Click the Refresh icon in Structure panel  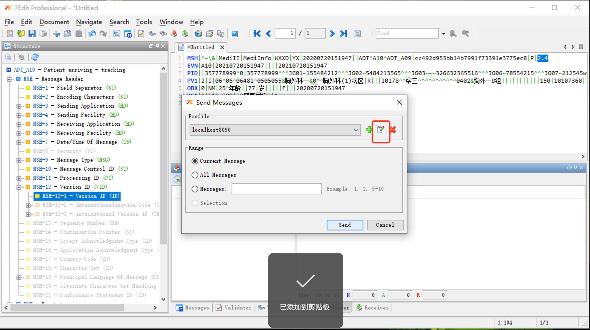(x=35, y=57)
